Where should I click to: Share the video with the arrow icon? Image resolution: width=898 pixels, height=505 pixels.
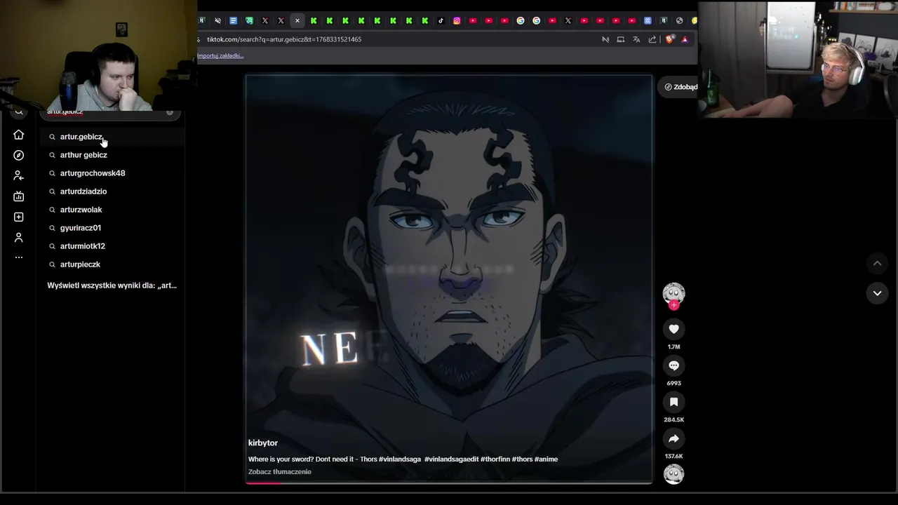click(673, 438)
